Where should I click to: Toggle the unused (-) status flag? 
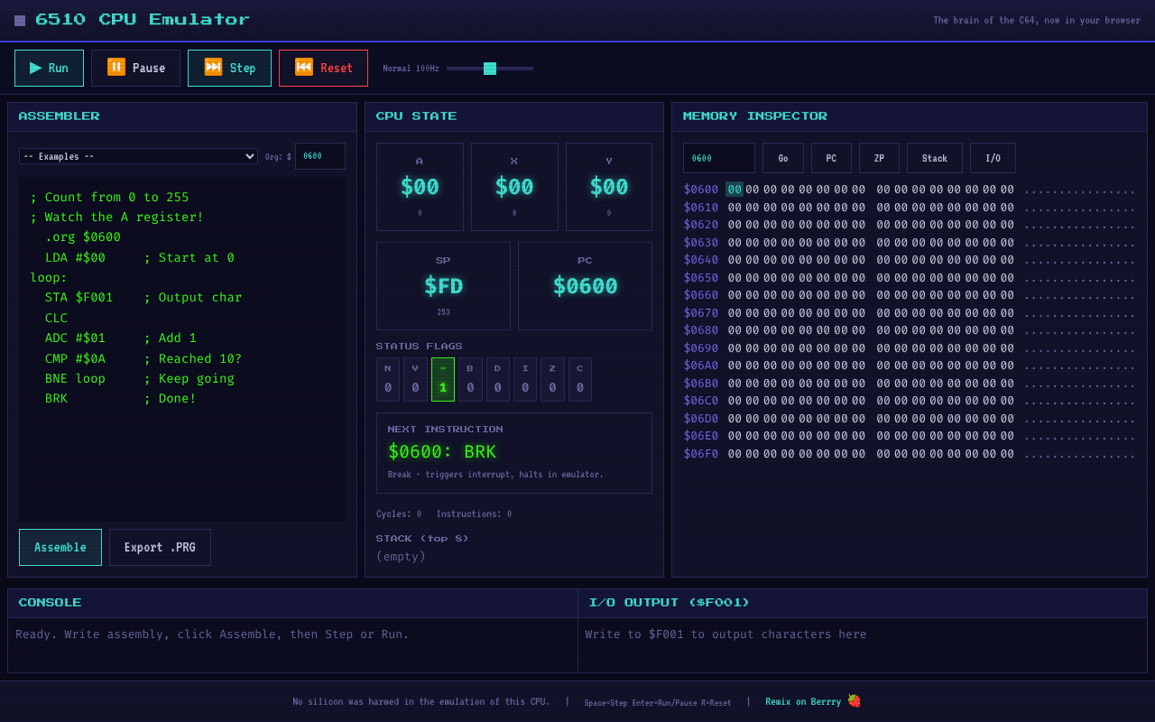coord(443,379)
